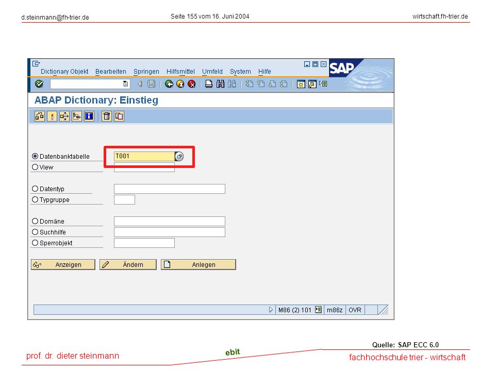Click the Last page icon
495x371 pixels.
pos(284,84)
